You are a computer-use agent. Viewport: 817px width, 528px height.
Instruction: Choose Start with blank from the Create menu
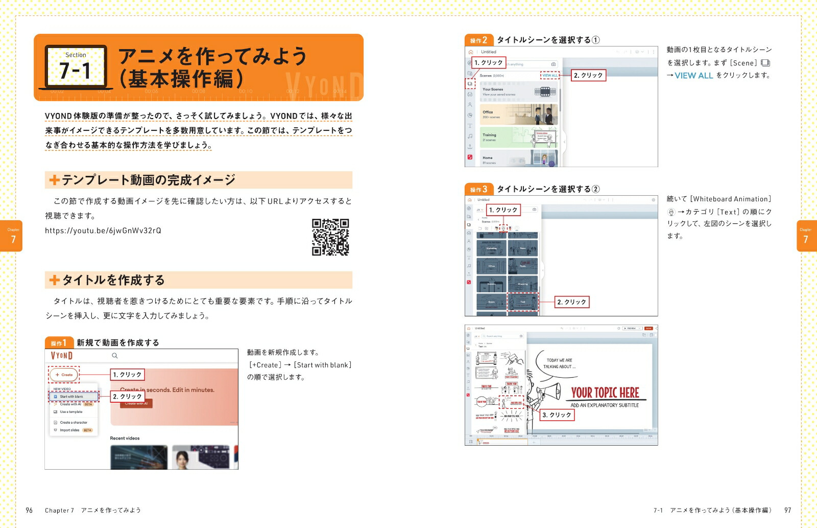point(74,397)
